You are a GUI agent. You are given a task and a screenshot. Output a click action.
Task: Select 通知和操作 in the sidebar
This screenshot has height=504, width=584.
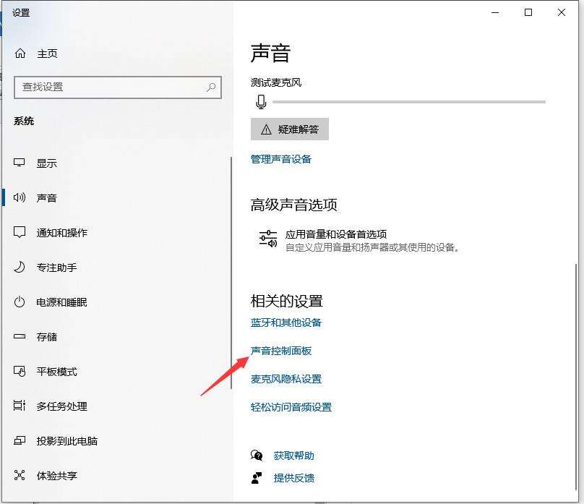62,233
